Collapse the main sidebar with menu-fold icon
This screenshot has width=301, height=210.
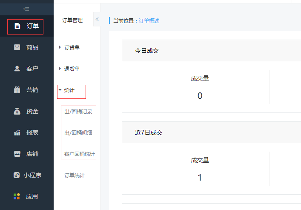point(26,9)
